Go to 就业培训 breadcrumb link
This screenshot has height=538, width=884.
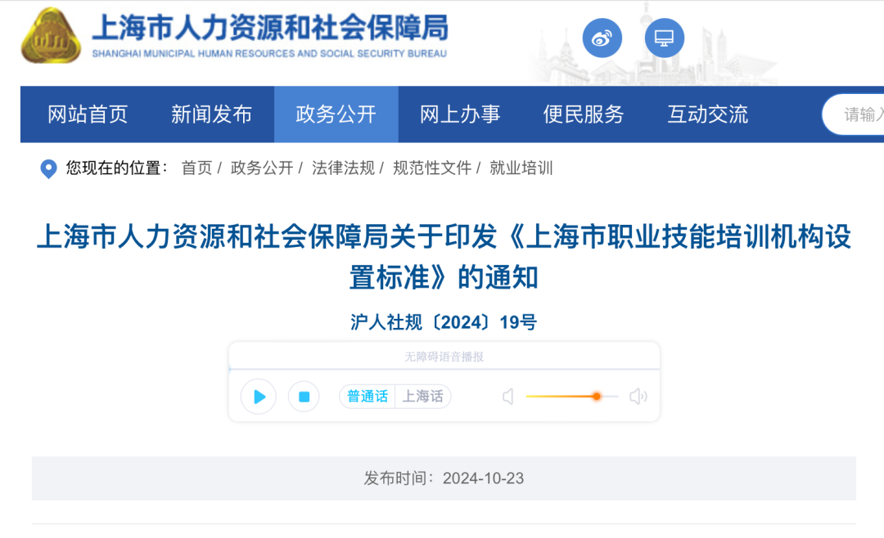click(x=521, y=168)
